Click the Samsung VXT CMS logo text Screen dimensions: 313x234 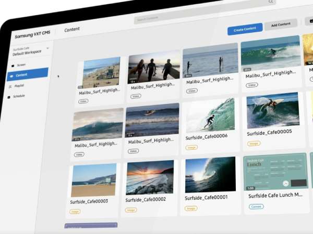[32, 34]
